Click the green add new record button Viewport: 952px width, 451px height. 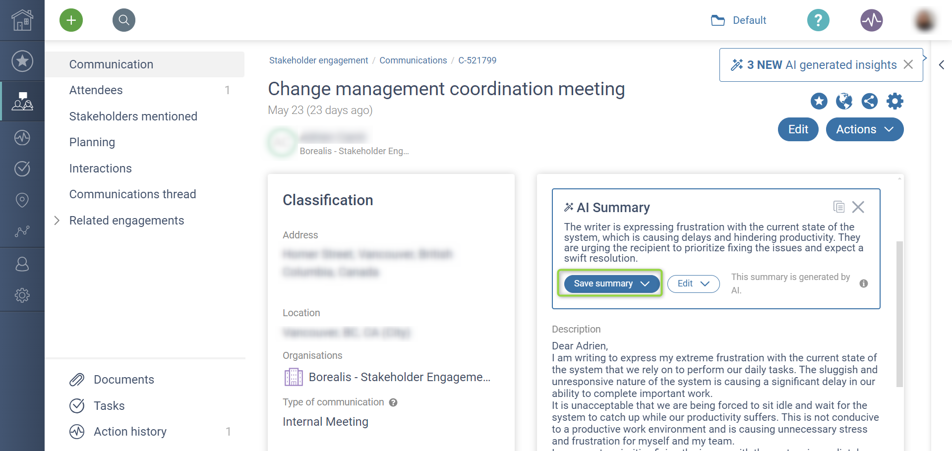click(71, 20)
